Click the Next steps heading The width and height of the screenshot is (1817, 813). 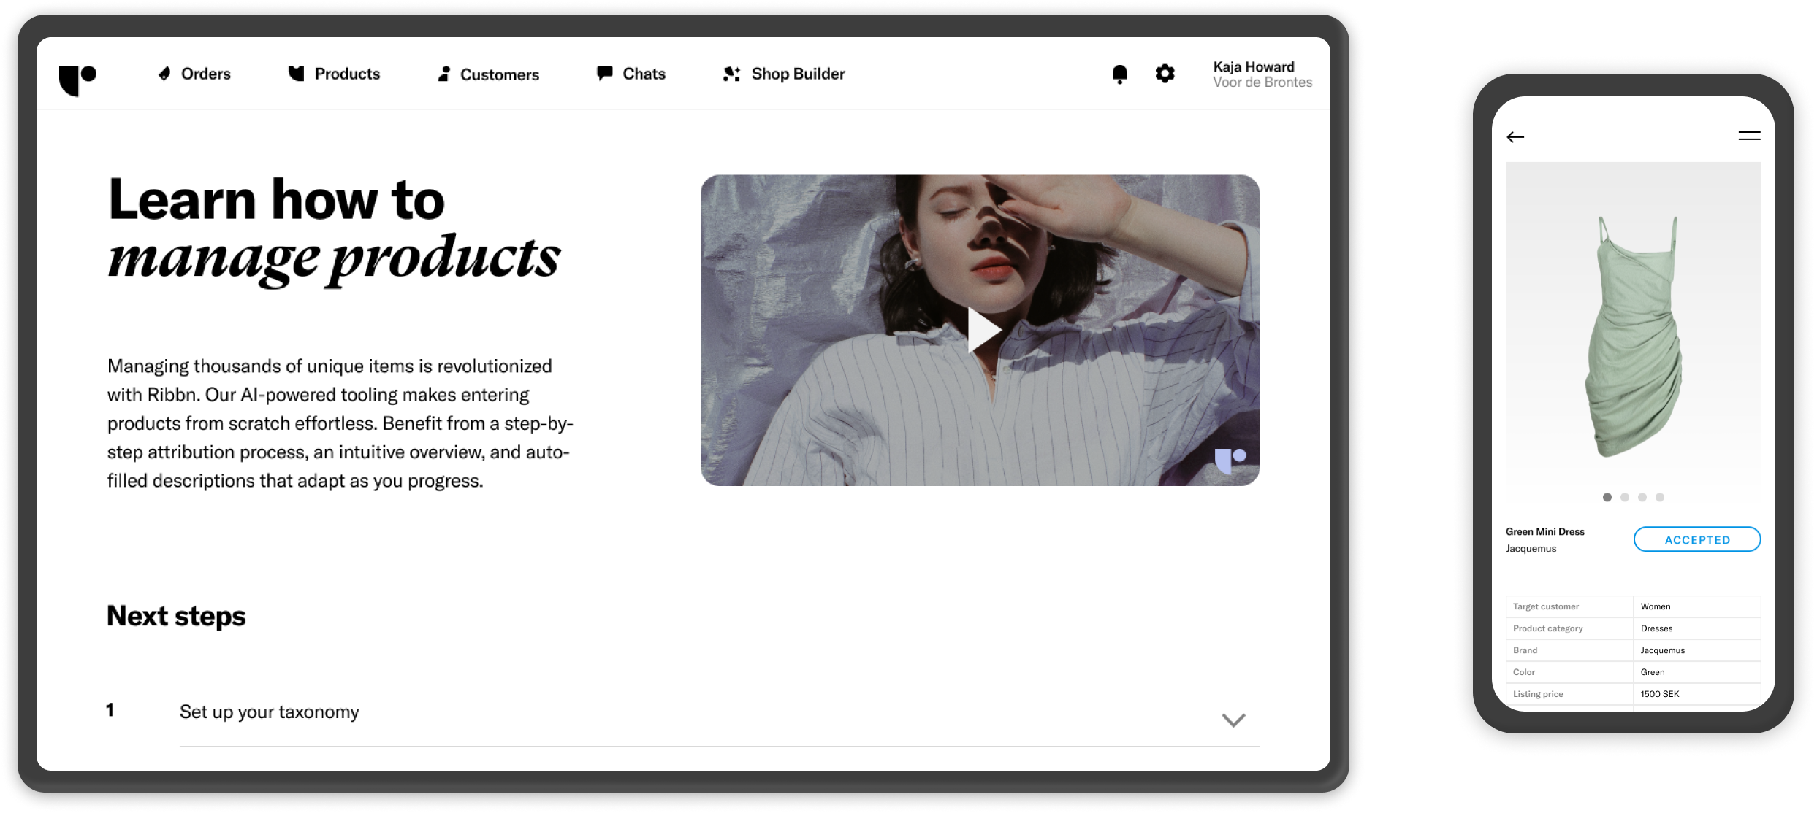tap(176, 616)
